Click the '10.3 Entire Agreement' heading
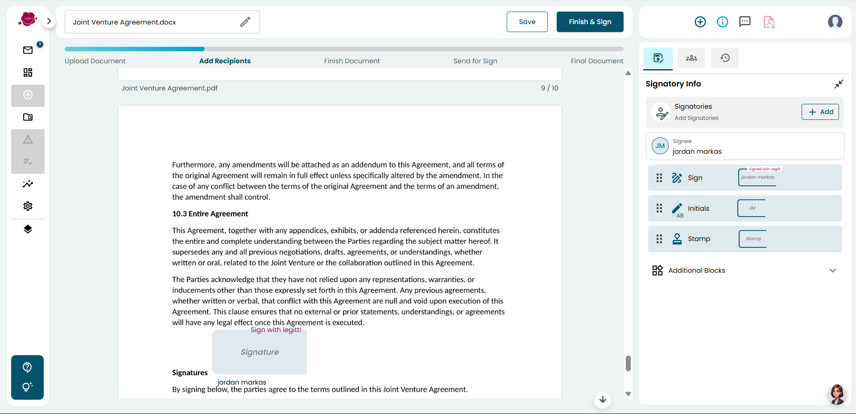856x414 pixels. pyautogui.click(x=210, y=214)
